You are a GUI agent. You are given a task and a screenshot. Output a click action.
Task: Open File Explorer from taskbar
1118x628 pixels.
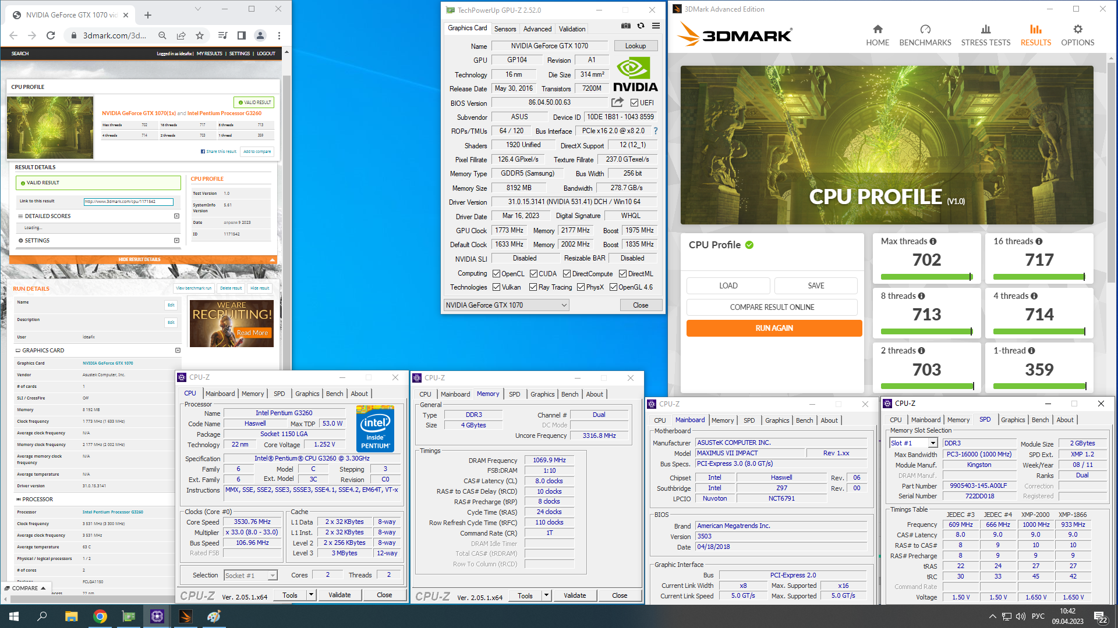click(71, 616)
